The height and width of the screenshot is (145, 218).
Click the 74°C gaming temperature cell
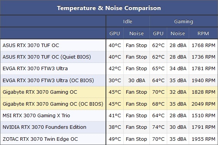click(x=158, y=127)
